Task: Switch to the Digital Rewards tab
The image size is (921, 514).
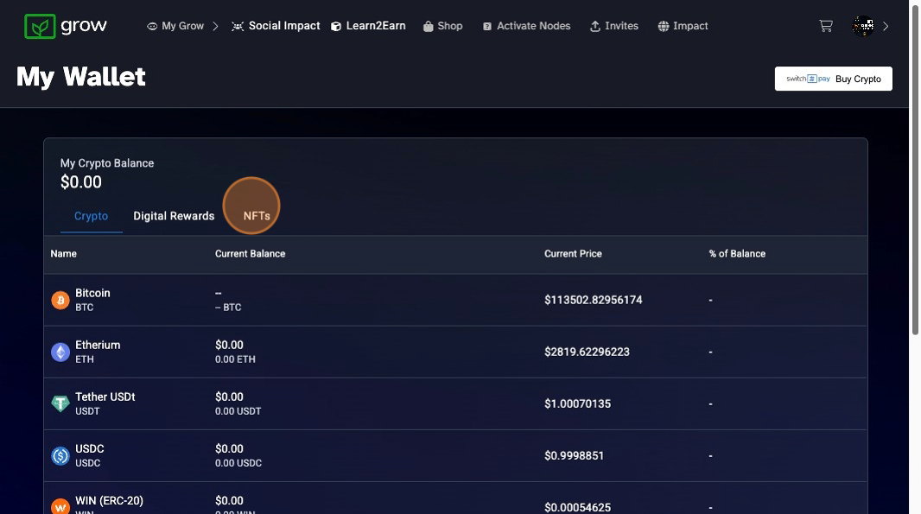Action: [174, 216]
